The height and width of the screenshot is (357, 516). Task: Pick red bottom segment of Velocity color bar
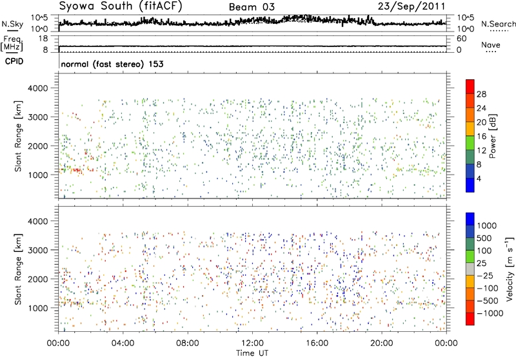[x=470, y=319]
